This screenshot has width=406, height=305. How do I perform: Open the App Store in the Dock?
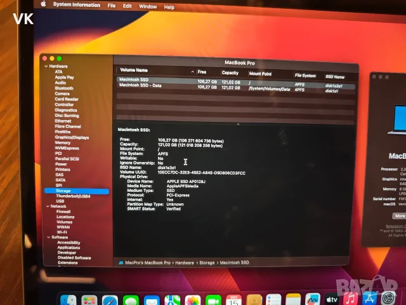tap(369, 299)
